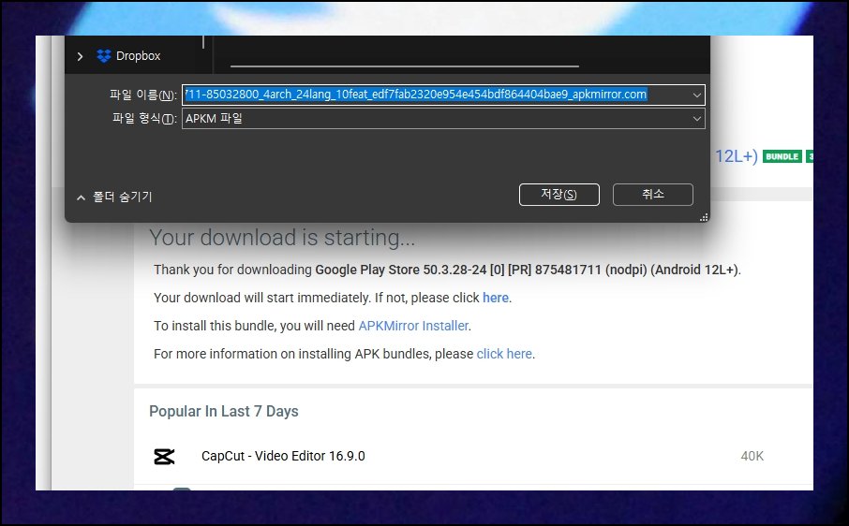The image size is (849, 526).
Task: Click the 'Popular In Last 7 Days' heading
Action: tap(224, 412)
